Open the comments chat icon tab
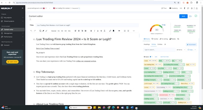The image size is (203, 110). click(x=178, y=39)
